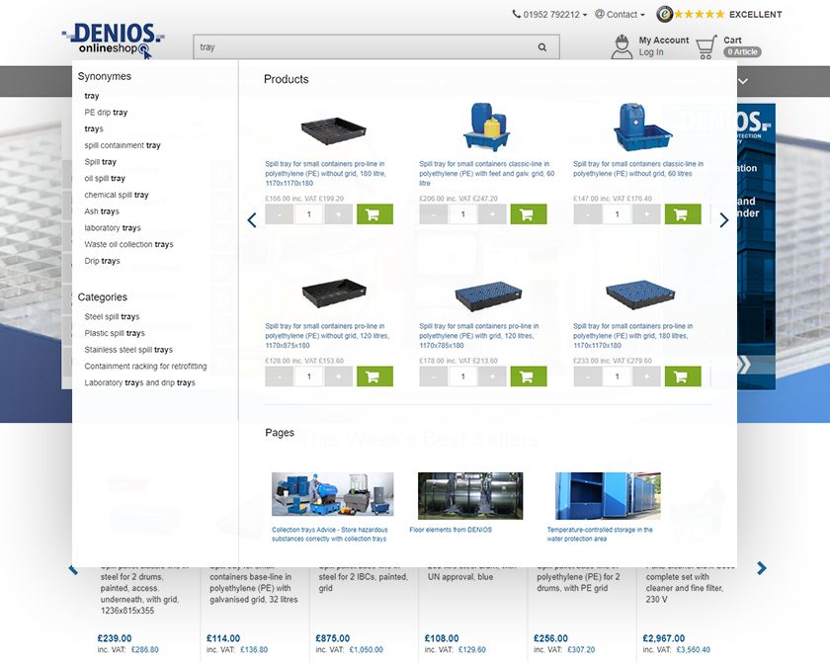Viewport: 830px width, 669px height.
Task: Add 180 litre pro-line tray without grid to cart
Action: click(x=374, y=214)
